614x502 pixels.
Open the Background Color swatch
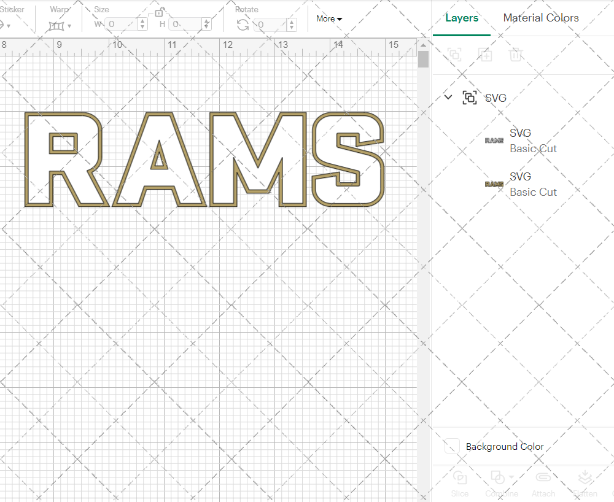coord(452,446)
